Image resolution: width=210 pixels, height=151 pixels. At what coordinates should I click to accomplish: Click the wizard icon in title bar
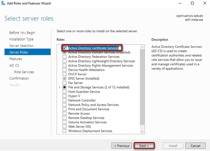[3, 3]
